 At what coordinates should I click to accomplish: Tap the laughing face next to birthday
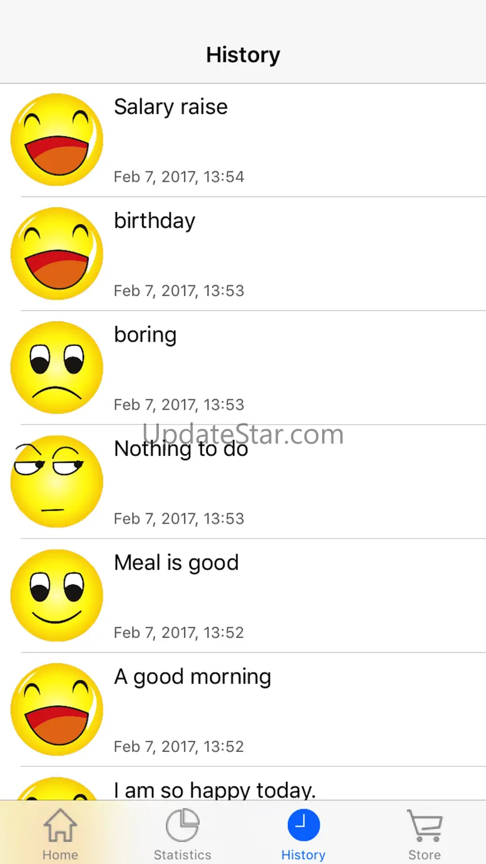(57, 254)
